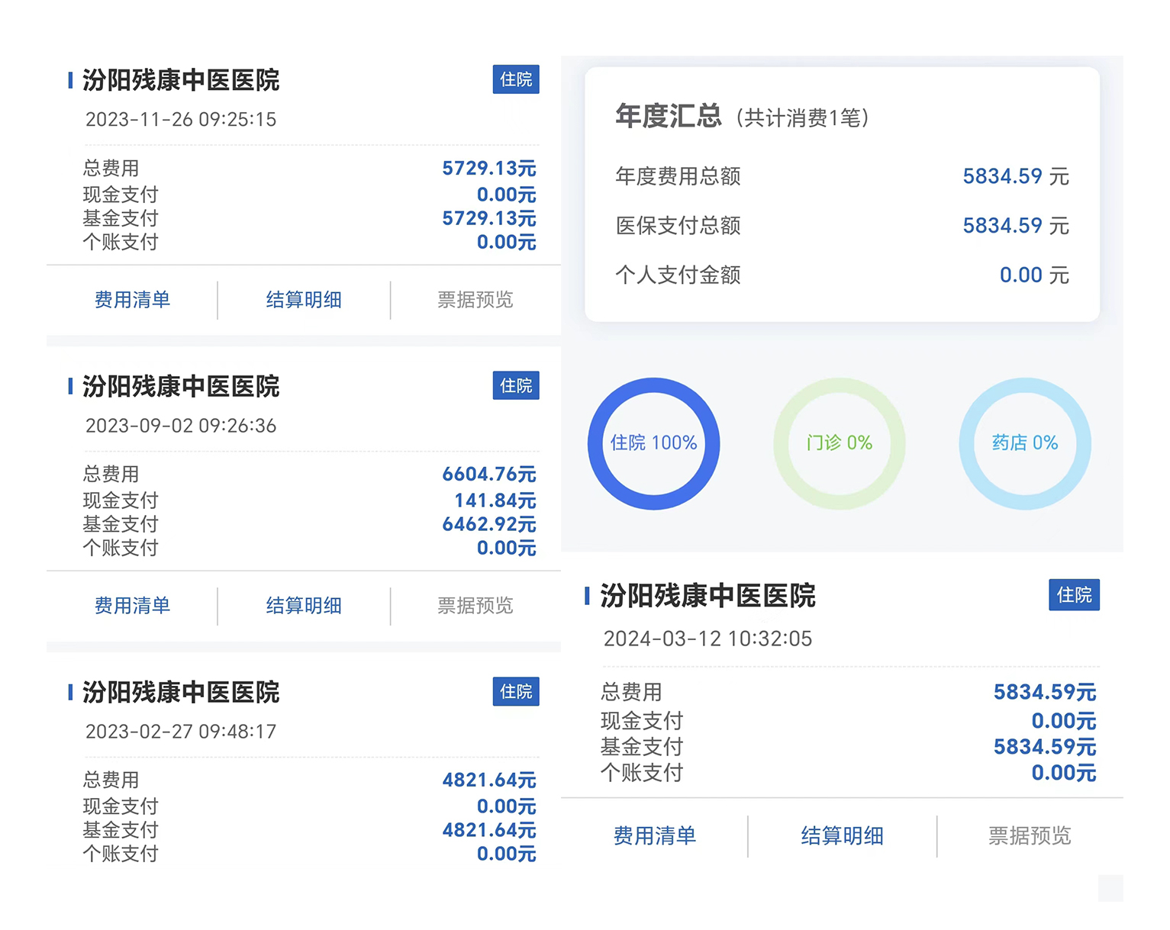Viewport: 1170px width, 930px height.
Task: Open 结算明细 for the 2023-09-02 record
Action: 304,606
